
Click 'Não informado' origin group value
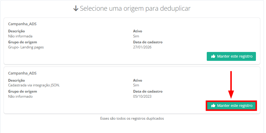coord(20,96)
